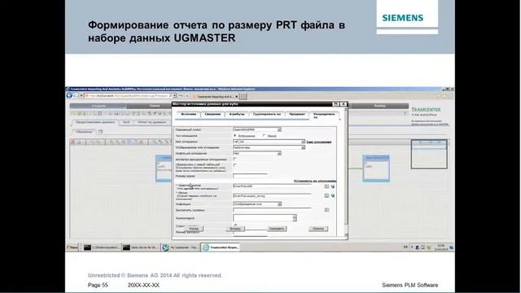Select the blue table node on the right canvas
The height and width of the screenshot is (293, 521).
pos(376,168)
